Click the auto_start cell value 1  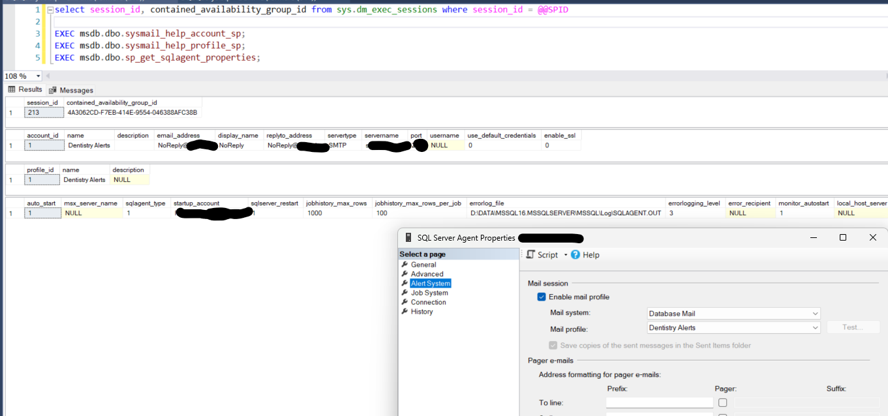(43, 213)
